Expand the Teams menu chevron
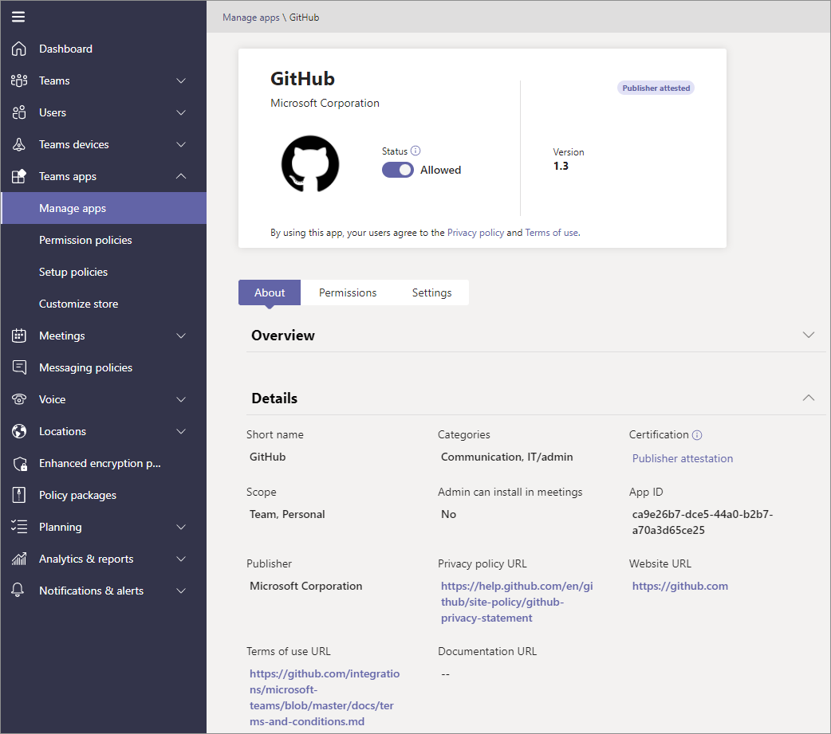 coord(181,80)
